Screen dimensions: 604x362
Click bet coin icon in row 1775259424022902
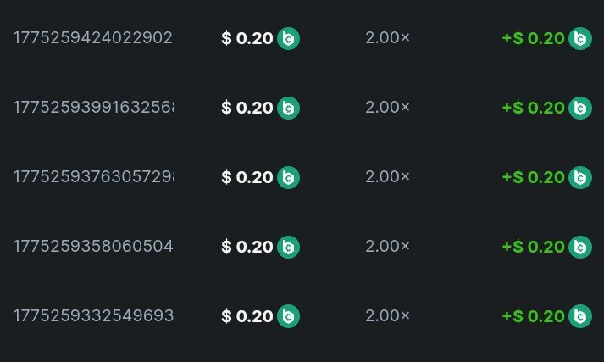point(288,38)
